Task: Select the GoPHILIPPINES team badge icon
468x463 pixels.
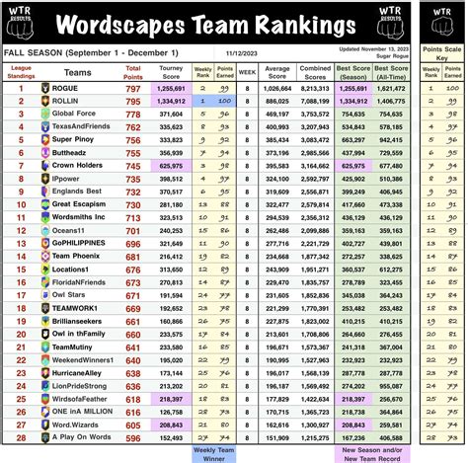Action: [x=45, y=244]
